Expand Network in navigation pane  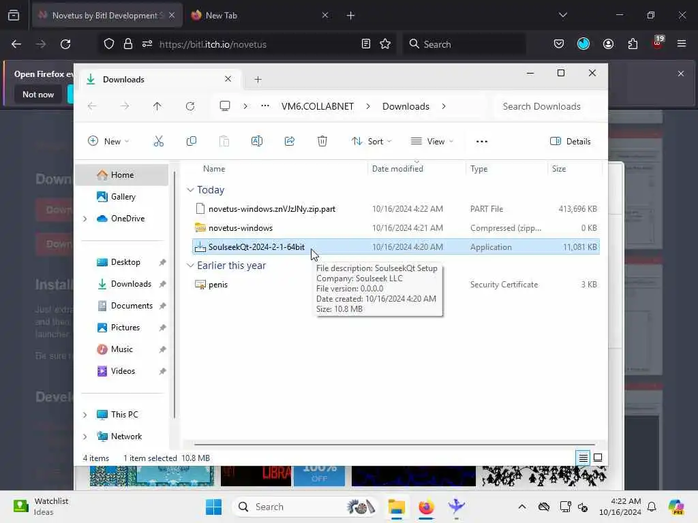[x=85, y=437]
